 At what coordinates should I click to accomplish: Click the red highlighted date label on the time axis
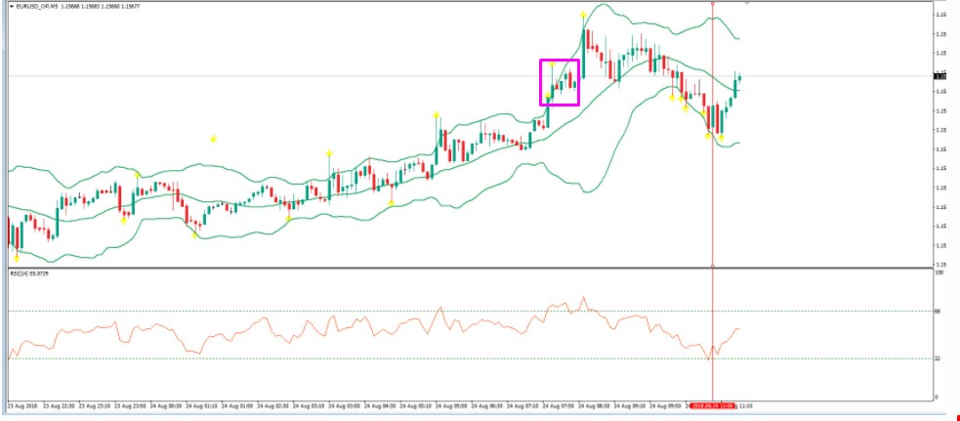point(712,403)
